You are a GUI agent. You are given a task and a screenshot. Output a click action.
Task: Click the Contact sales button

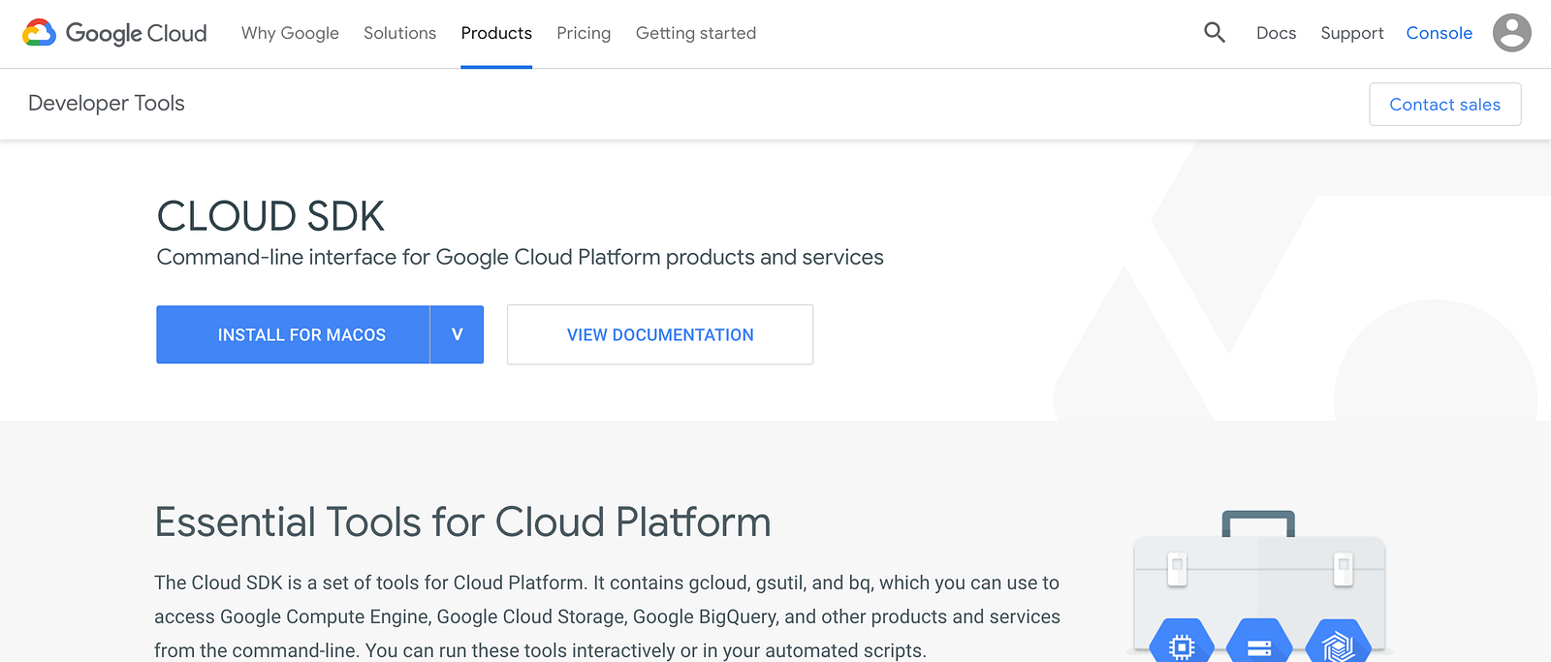pos(1444,104)
